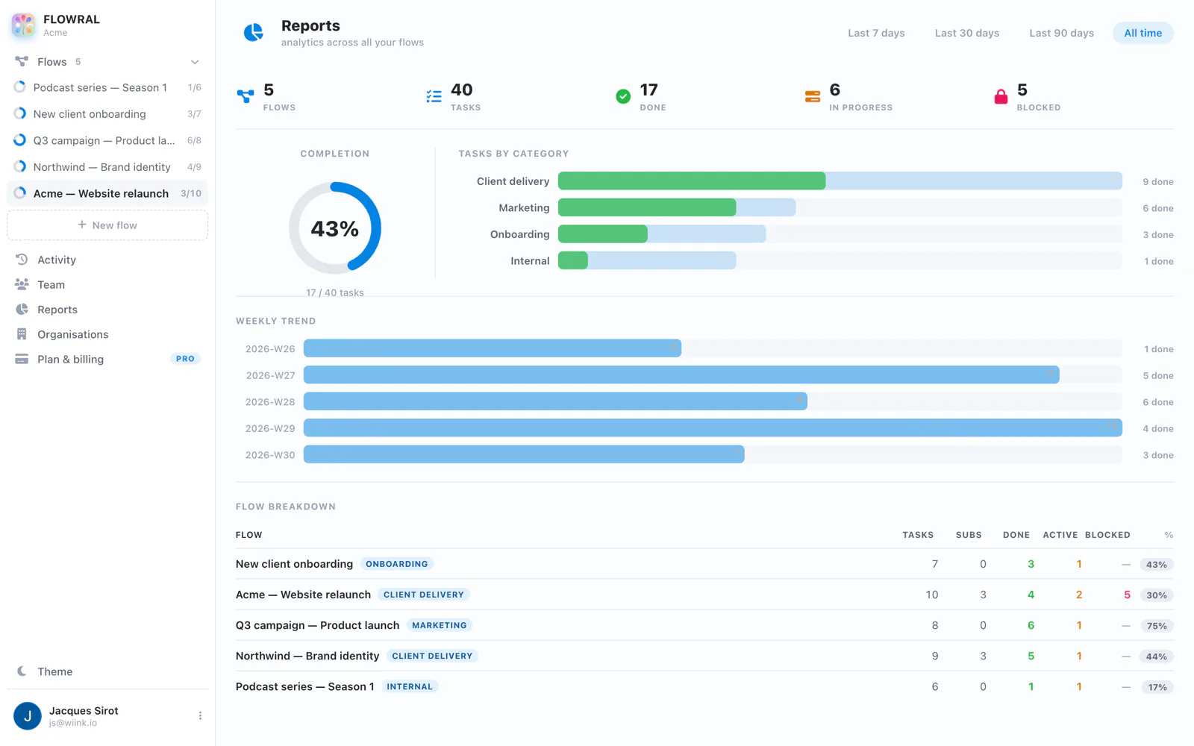This screenshot has height=746, width=1194.
Task: Click the Tasks checklist stat icon
Action: [x=434, y=96]
